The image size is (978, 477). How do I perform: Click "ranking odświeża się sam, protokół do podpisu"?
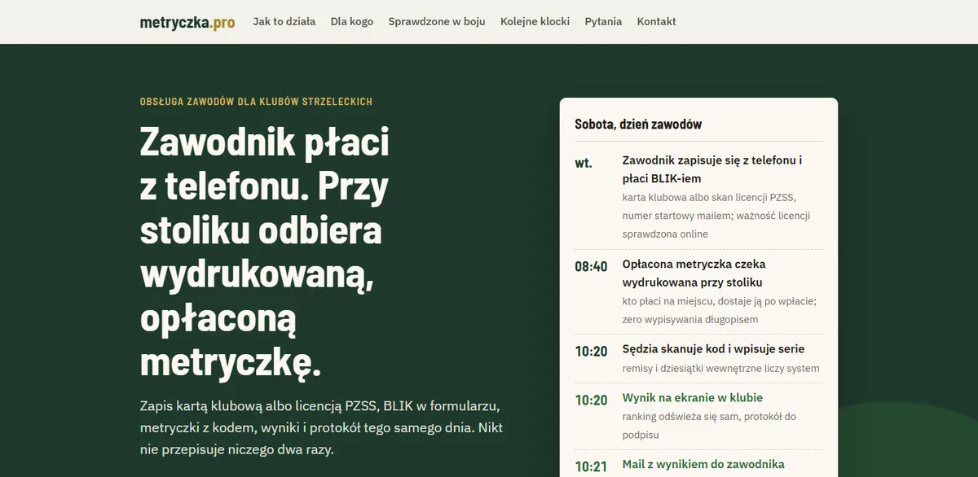[709, 426]
